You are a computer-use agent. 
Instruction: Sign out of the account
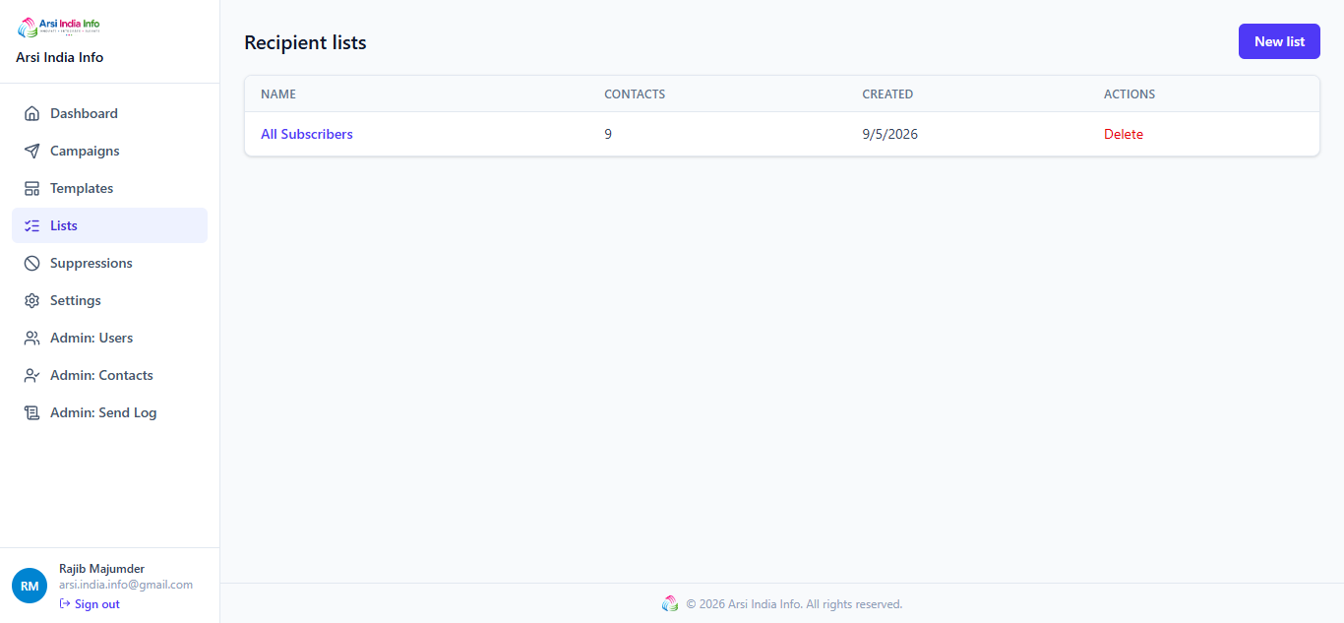click(90, 604)
